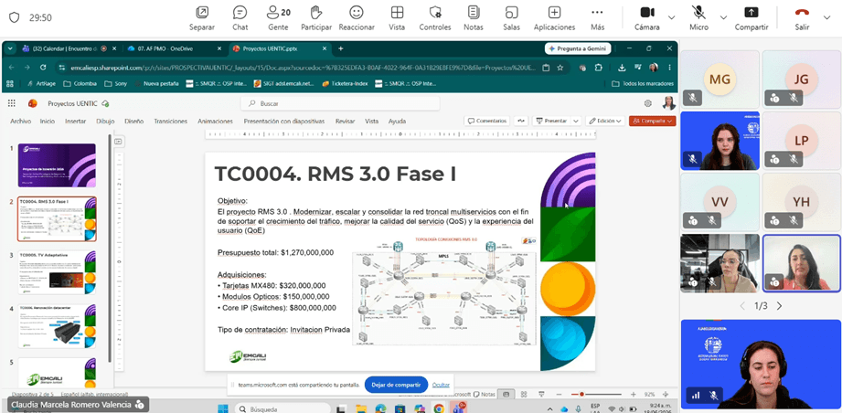This screenshot has width=842, height=413.
Task: Open Presentación con diapositivas tab
Action: tap(284, 122)
